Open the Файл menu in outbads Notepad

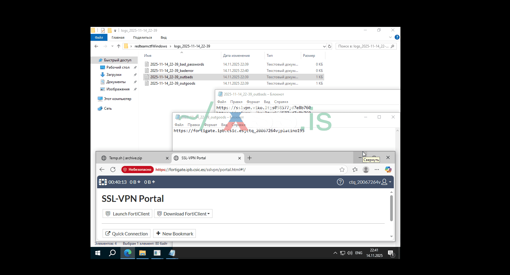coord(222,102)
